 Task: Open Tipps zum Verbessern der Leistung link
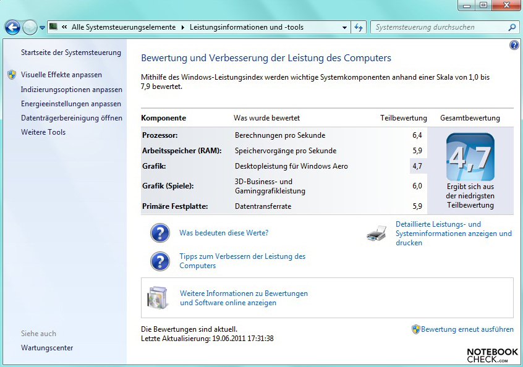(x=242, y=261)
